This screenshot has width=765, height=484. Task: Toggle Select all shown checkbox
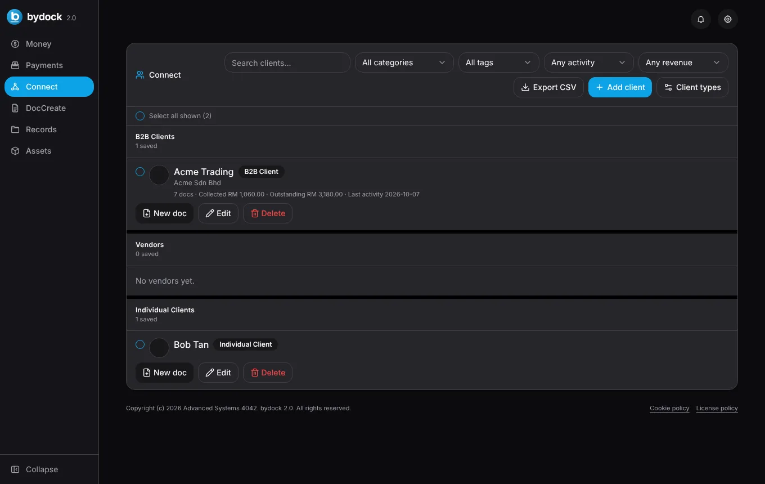(140, 116)
